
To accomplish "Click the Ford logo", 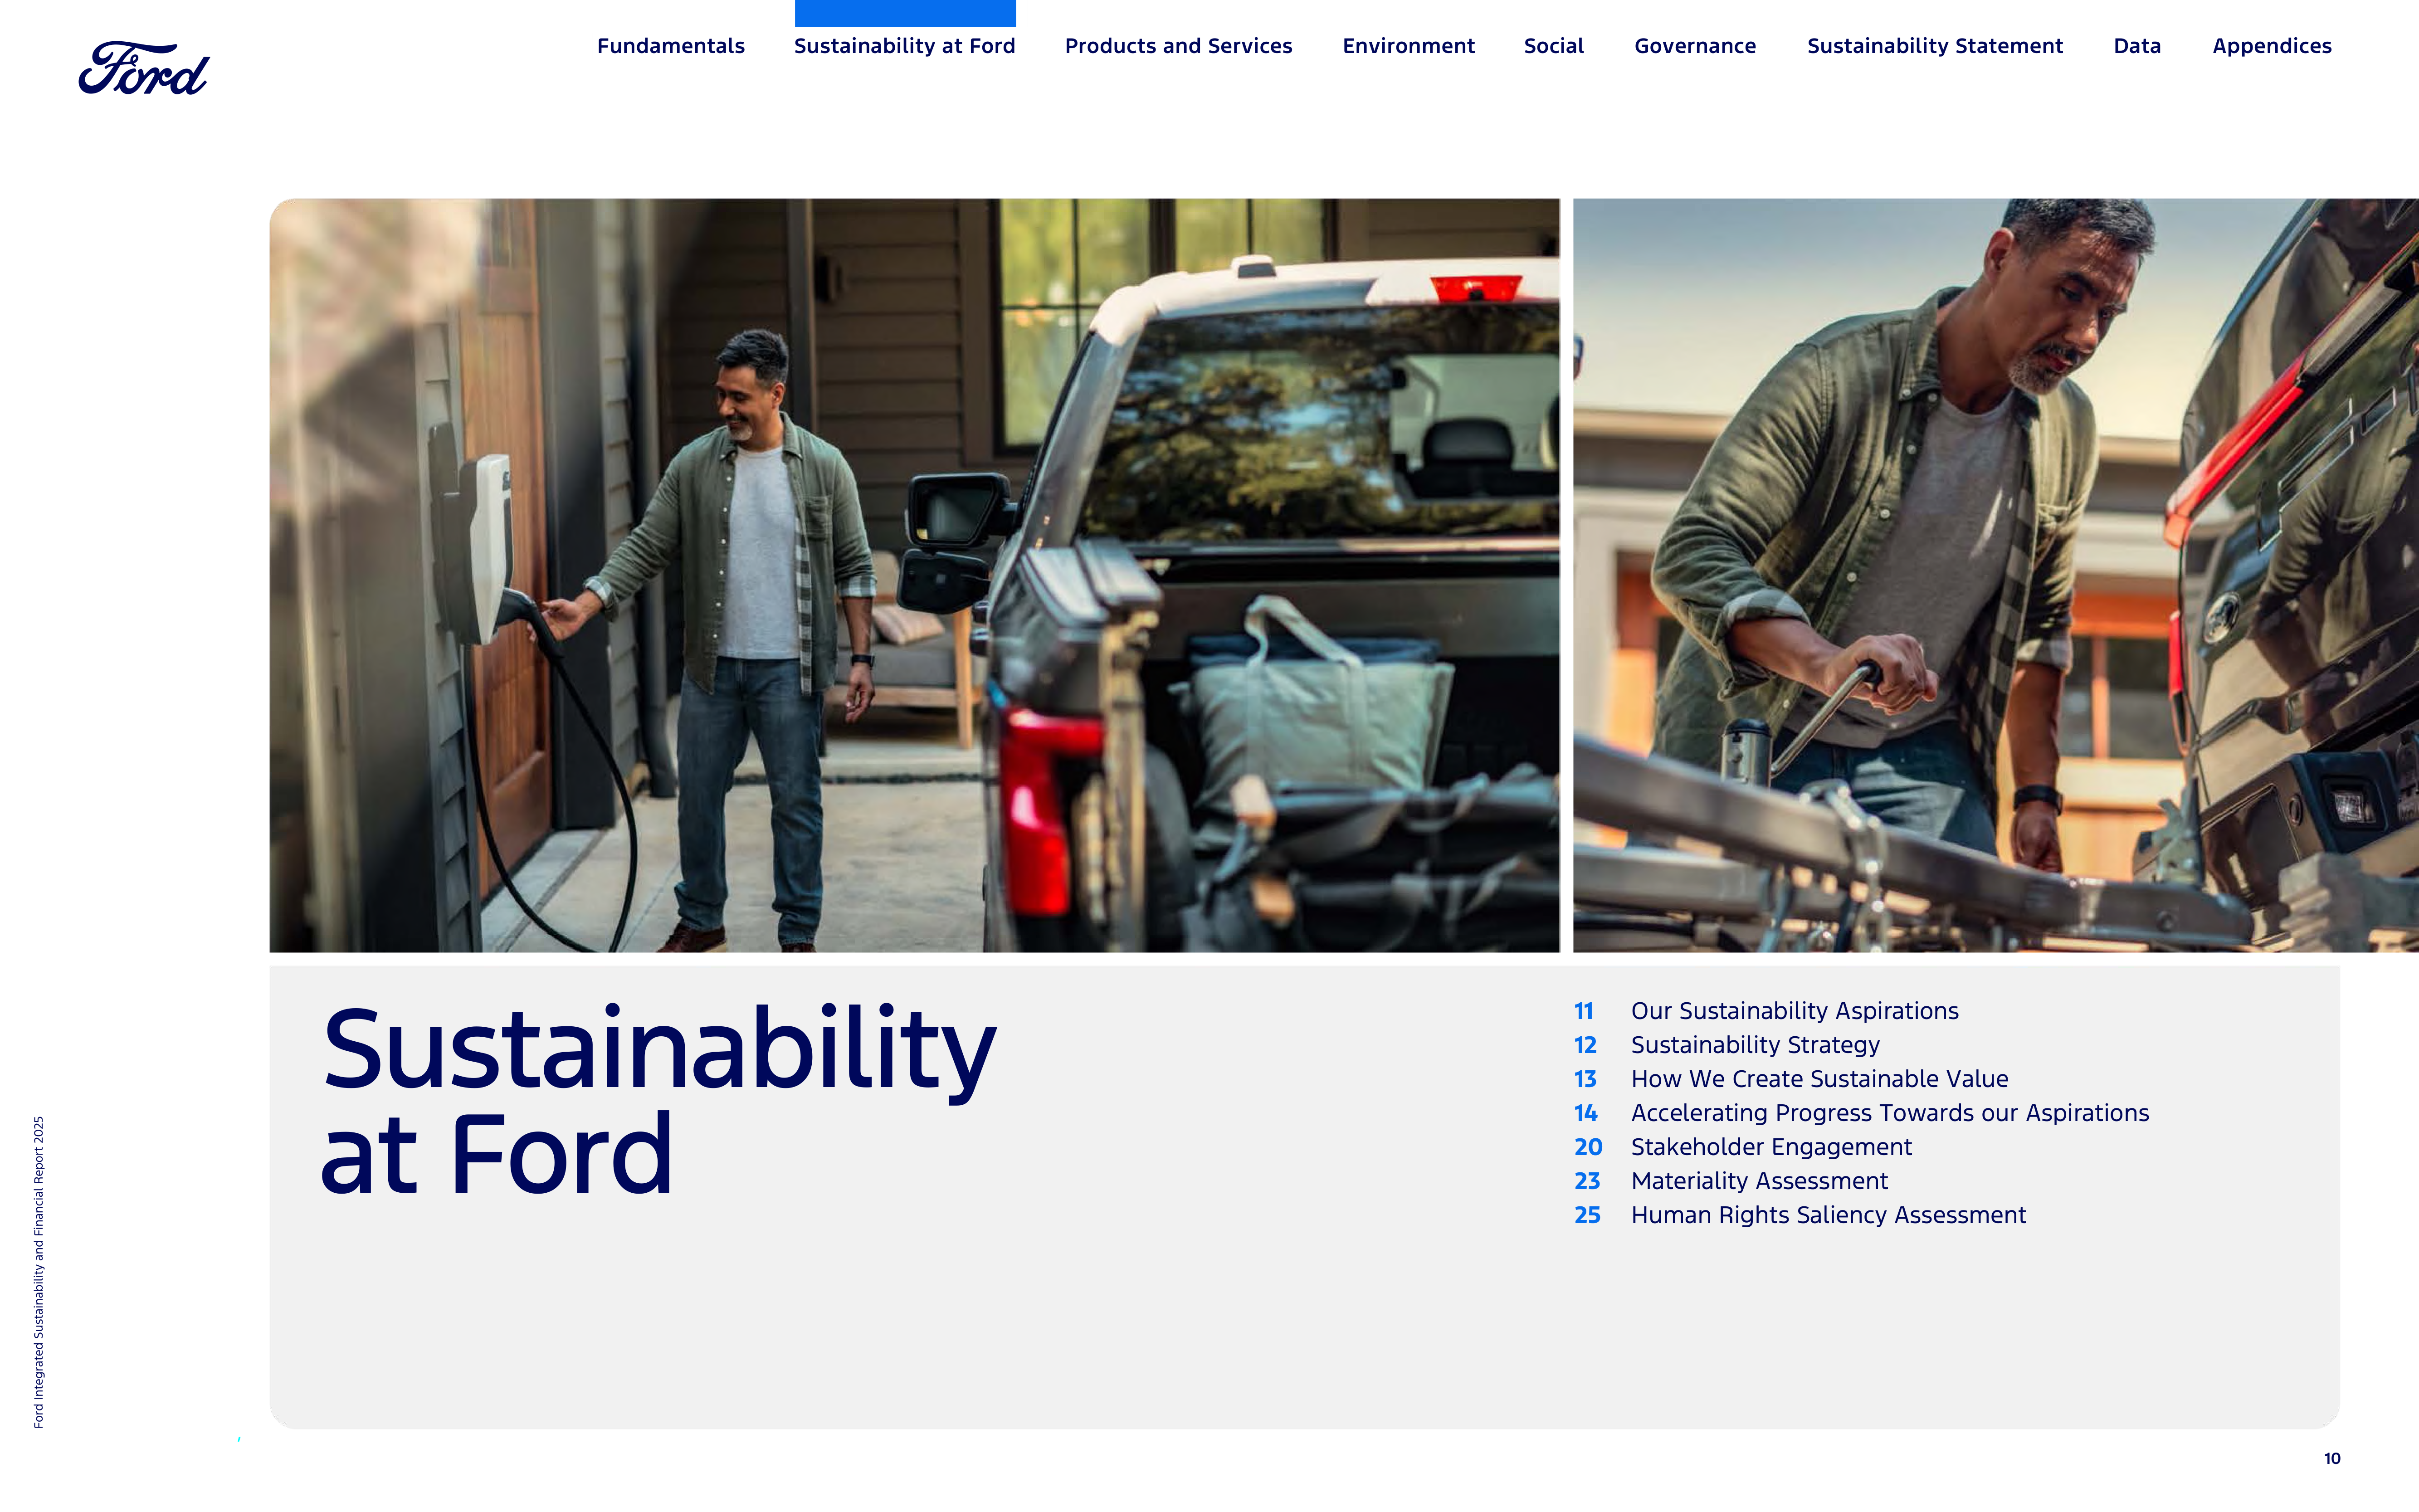I will 144,68.
